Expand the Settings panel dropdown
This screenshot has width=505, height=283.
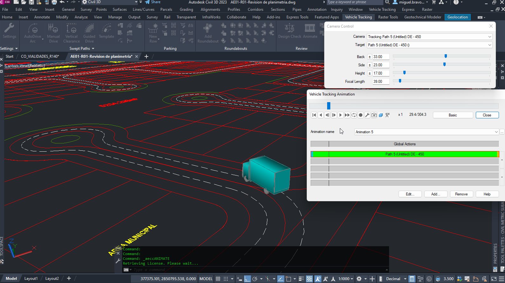pos(9,49)
